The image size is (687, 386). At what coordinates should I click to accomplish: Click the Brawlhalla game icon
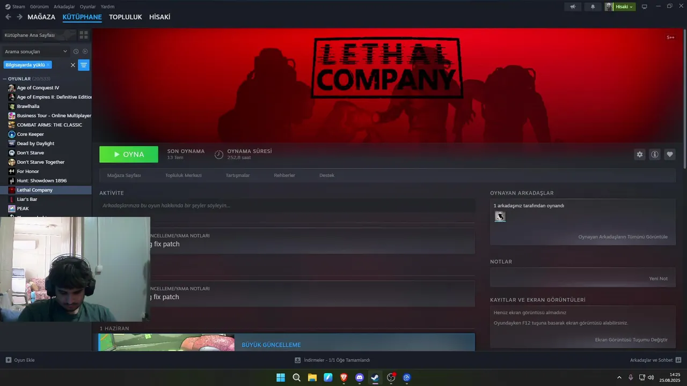[x=12, y=106]
